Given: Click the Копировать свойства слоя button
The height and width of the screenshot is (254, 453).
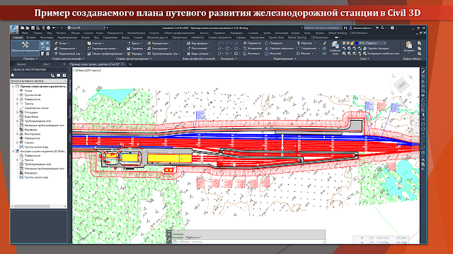Looking at the screenshot, I should [382, 54].
